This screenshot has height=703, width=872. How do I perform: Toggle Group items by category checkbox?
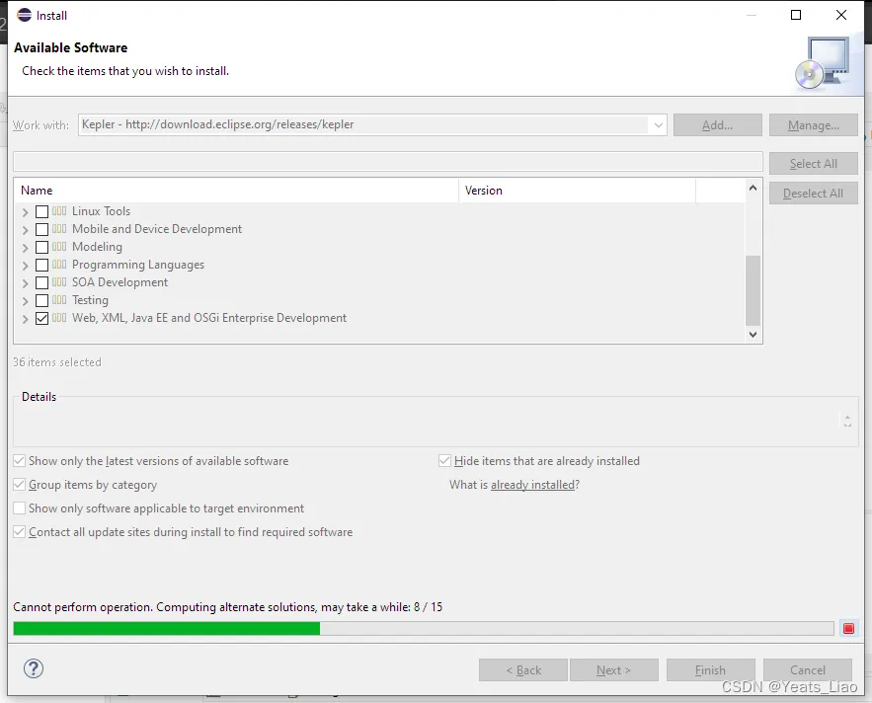pos(20,485)
